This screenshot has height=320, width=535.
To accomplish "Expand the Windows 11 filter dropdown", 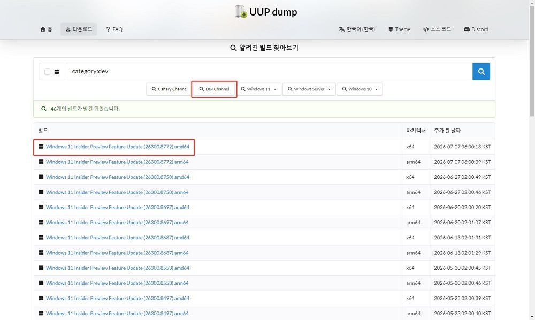I will click(x=258, y=89).
